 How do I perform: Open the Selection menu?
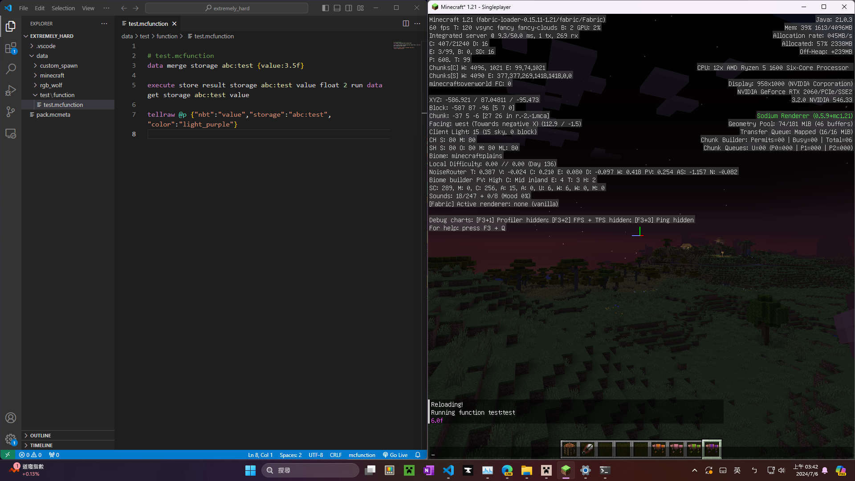pyautogui.click(x=63, y=8)
